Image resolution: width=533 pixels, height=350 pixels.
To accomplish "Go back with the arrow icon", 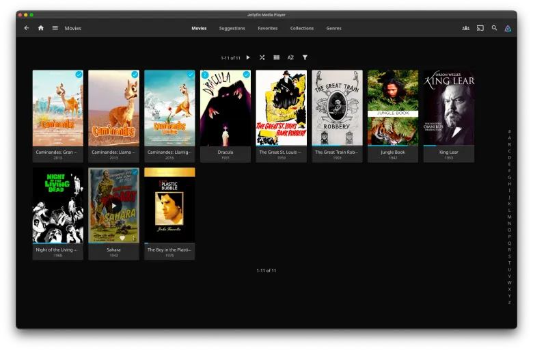I will point(27,28).
